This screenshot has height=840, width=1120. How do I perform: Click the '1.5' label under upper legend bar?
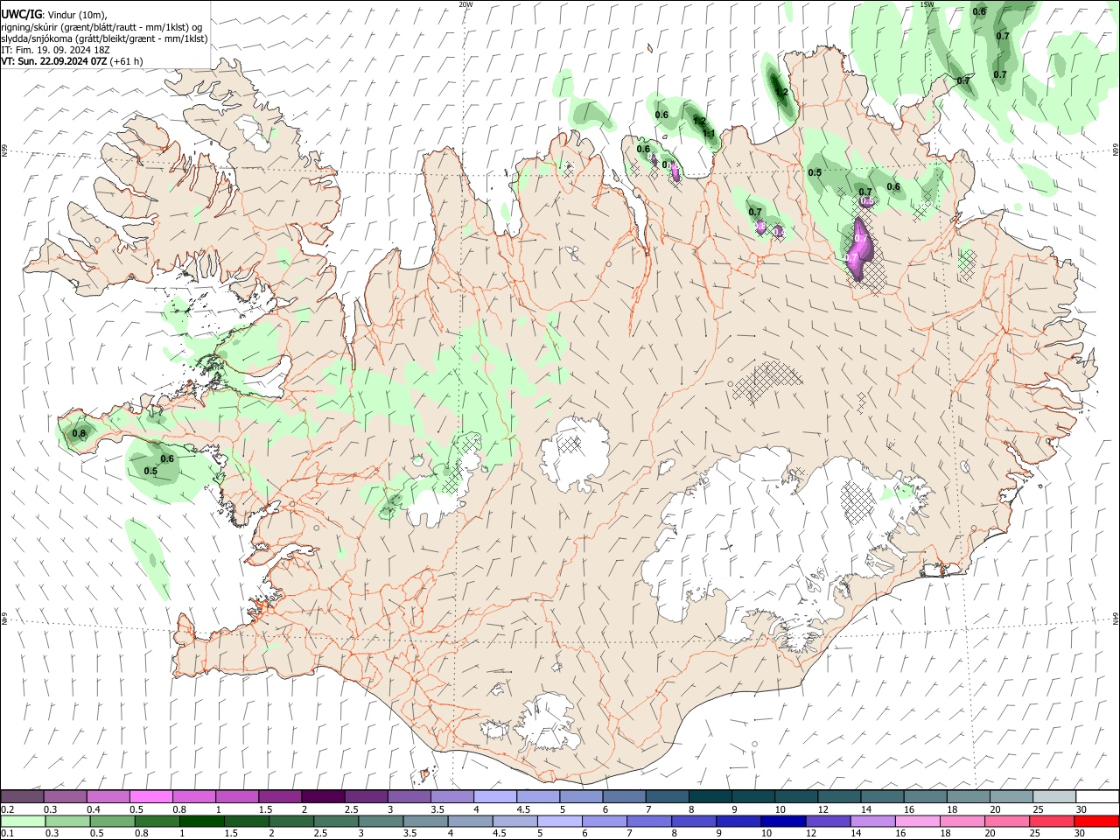(x=266, y=809)
